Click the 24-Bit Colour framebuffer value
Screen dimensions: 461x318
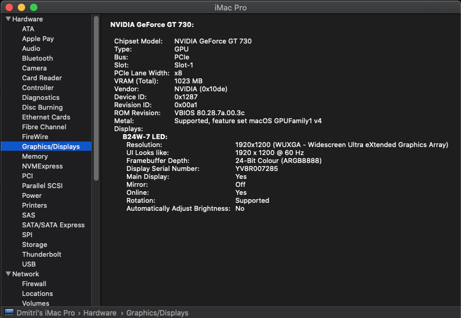[x=278, y=161]
